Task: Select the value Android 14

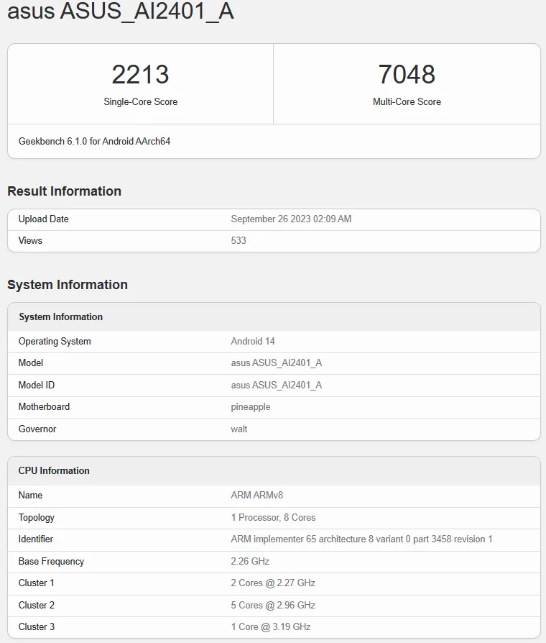Action: coord(253,341)
